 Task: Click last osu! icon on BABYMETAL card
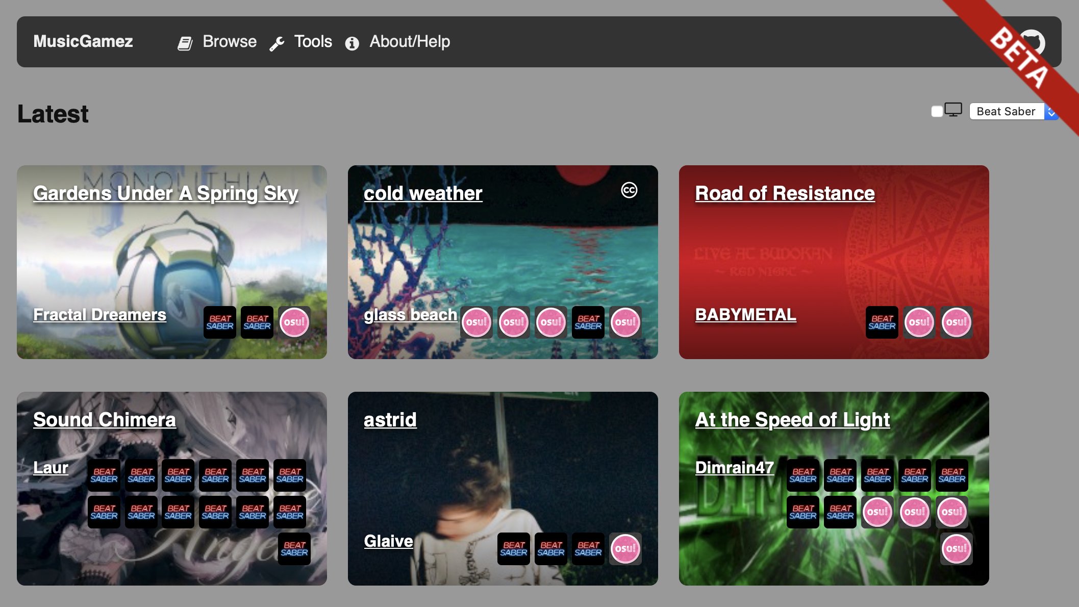957,322
